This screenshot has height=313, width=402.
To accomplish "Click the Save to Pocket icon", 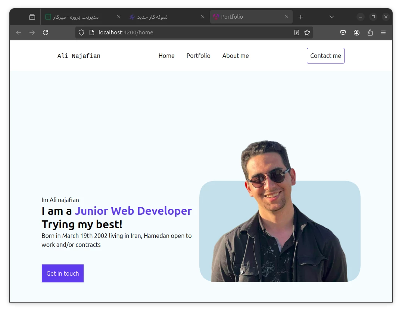I will (343, 32).
